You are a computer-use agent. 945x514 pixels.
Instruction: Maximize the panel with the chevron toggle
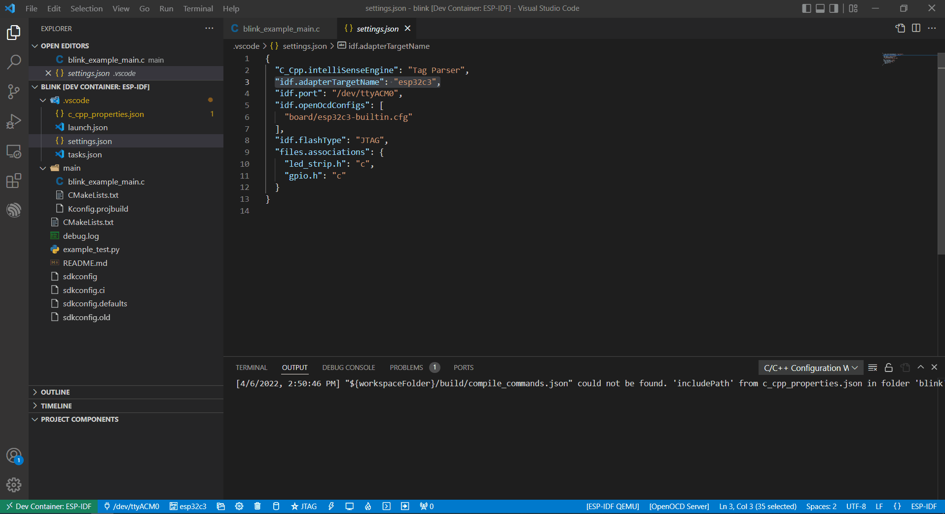pos(920,367)
